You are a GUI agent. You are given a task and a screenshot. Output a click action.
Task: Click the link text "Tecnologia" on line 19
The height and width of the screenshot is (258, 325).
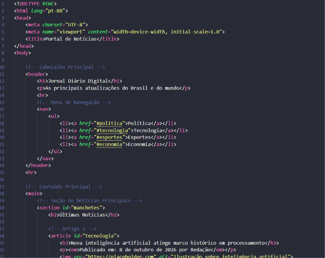(x=148, y=130)
